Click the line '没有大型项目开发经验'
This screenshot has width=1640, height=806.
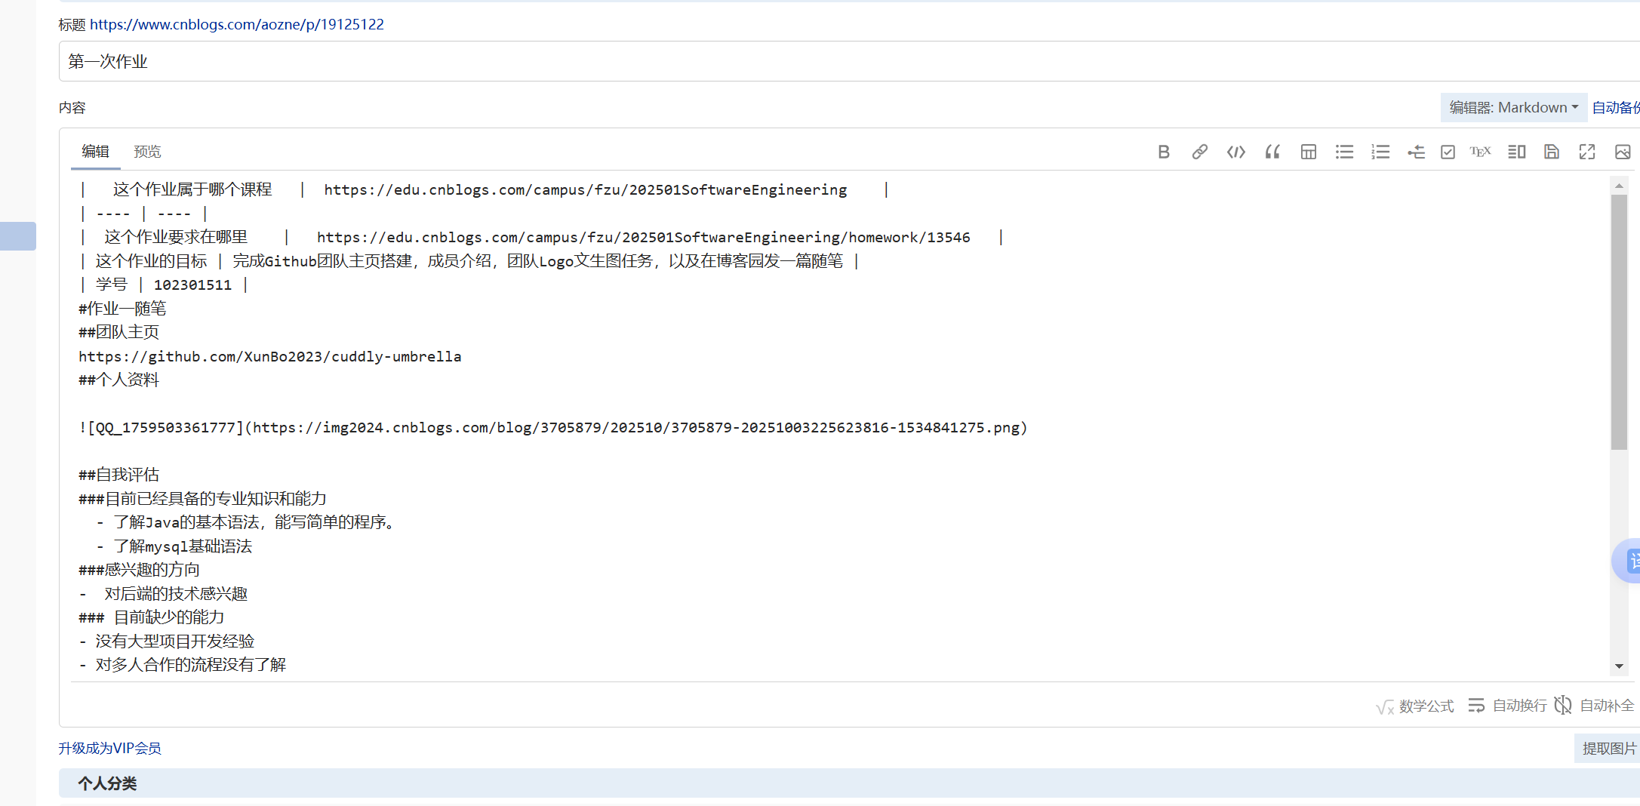coord(166,641)
